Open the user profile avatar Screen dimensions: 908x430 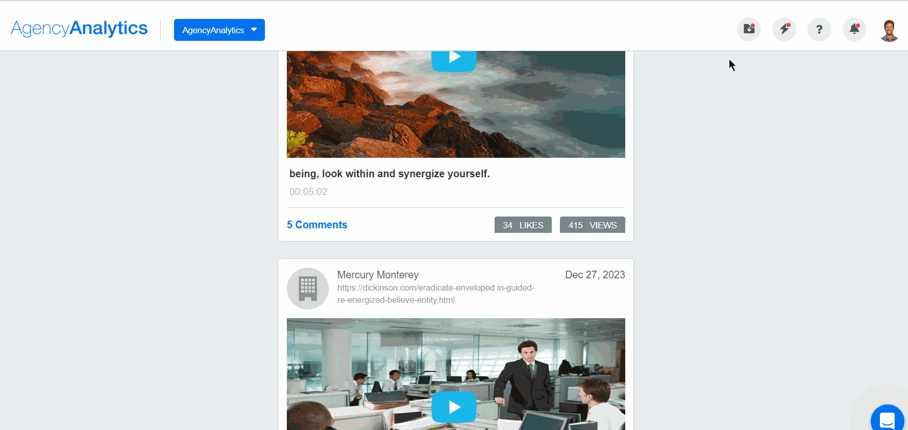(889, 30)
